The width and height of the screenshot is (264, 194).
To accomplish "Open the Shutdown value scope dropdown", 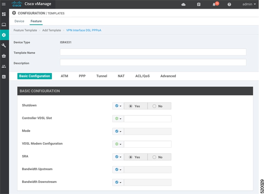I will pos(118,106).
